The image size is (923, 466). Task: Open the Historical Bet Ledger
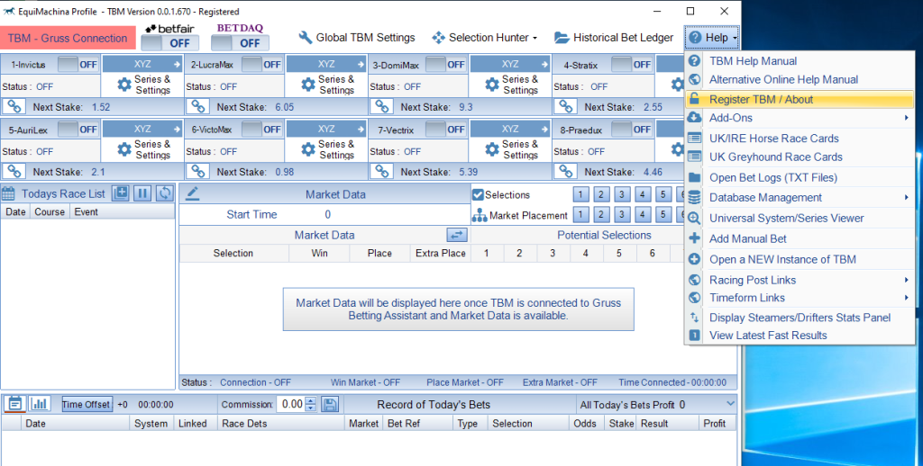pos(614,38)
